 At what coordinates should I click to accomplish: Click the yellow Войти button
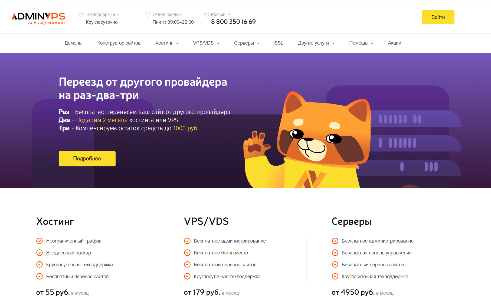(x=438, y=17)
